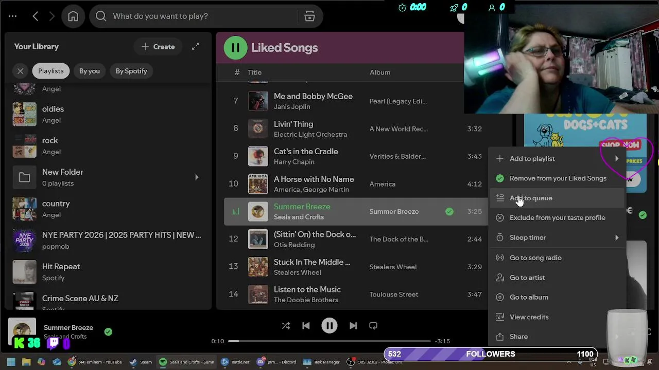Select the By you filter chip
Image resolution: width=659 pixels, height=370 pixels.
point(90,71)
